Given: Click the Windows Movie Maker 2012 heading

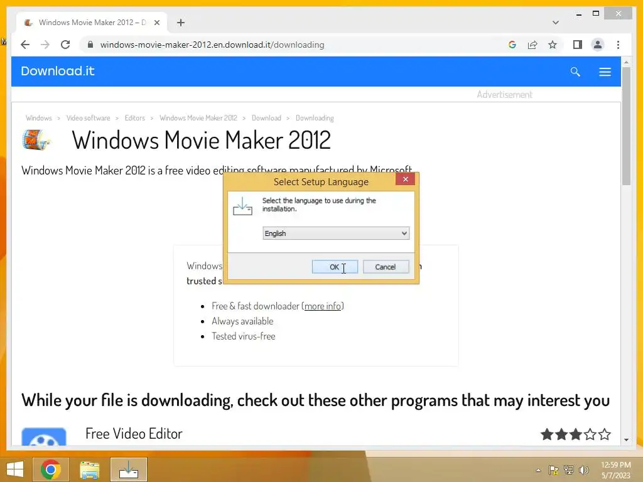Looking at the screenshot, I should (202, 140).
